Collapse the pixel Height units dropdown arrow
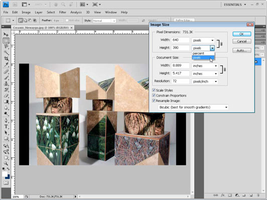This screenshot has width=267, height=200. pos(212,48)
